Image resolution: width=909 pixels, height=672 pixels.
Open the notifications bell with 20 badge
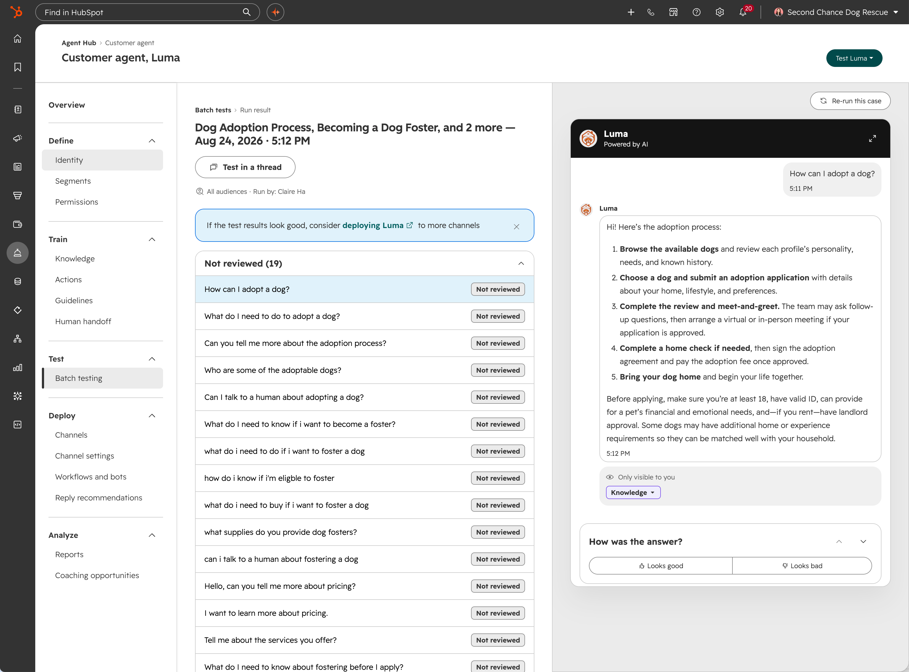(x=743, y=12)
